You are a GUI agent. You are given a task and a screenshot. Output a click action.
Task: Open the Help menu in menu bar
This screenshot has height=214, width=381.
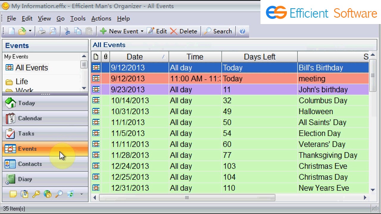tap(123, 18)
